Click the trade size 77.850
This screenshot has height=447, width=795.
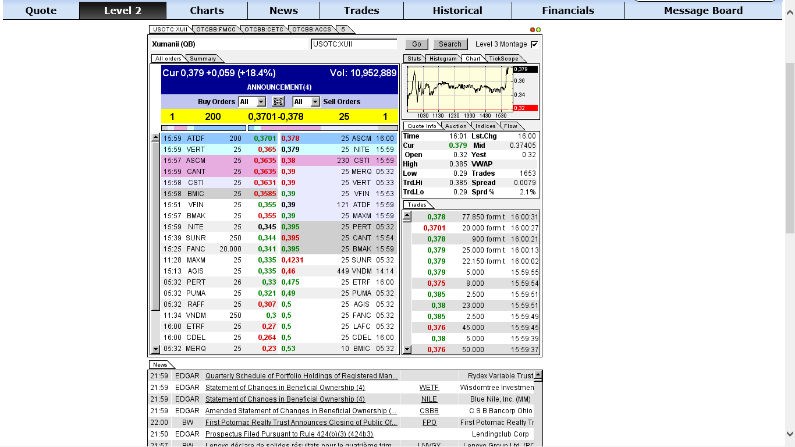click(x=473, y=217)
